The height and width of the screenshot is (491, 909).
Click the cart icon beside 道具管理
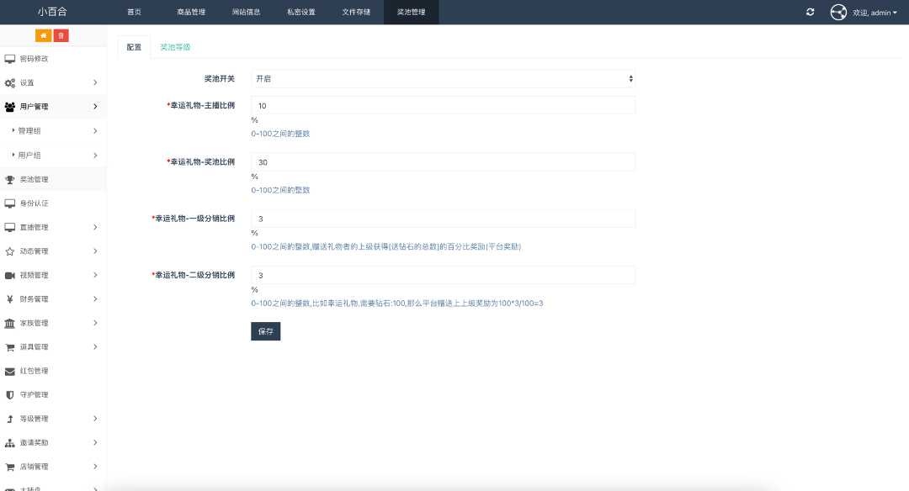click(x=10, y=347)
